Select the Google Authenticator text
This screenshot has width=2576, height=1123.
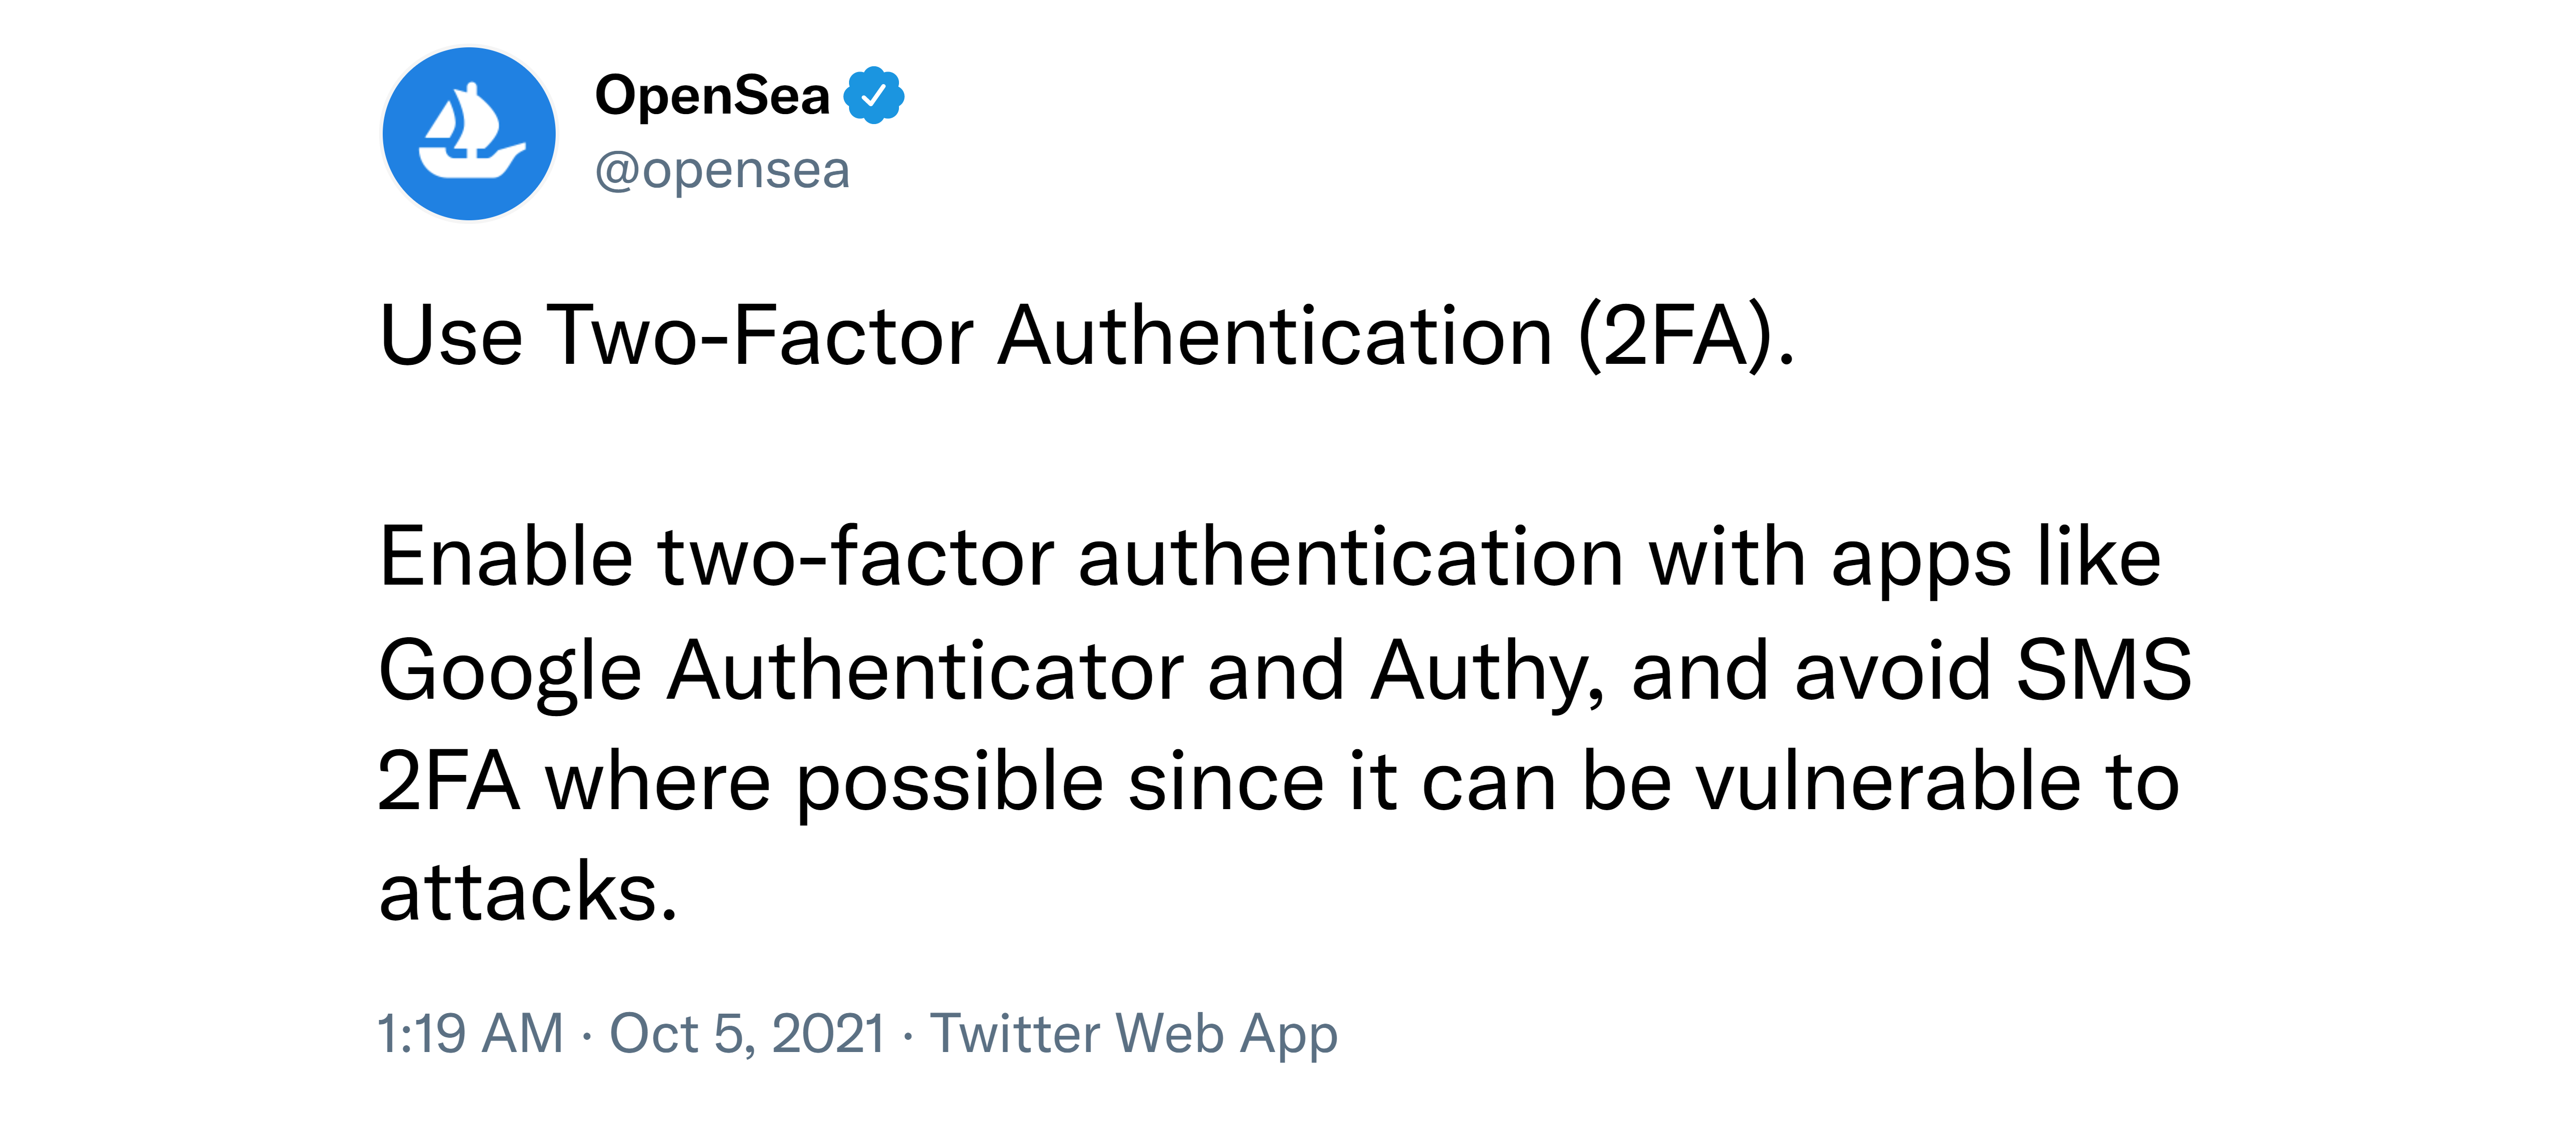tap(781, 670)
